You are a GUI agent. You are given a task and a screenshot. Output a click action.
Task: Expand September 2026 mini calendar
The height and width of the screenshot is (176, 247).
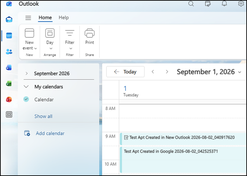click(x=26, y=73)
